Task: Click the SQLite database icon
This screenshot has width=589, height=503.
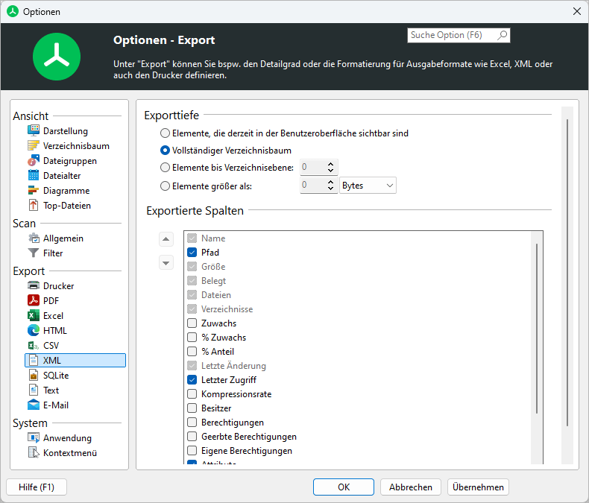Action: click(x=34, y=375)
